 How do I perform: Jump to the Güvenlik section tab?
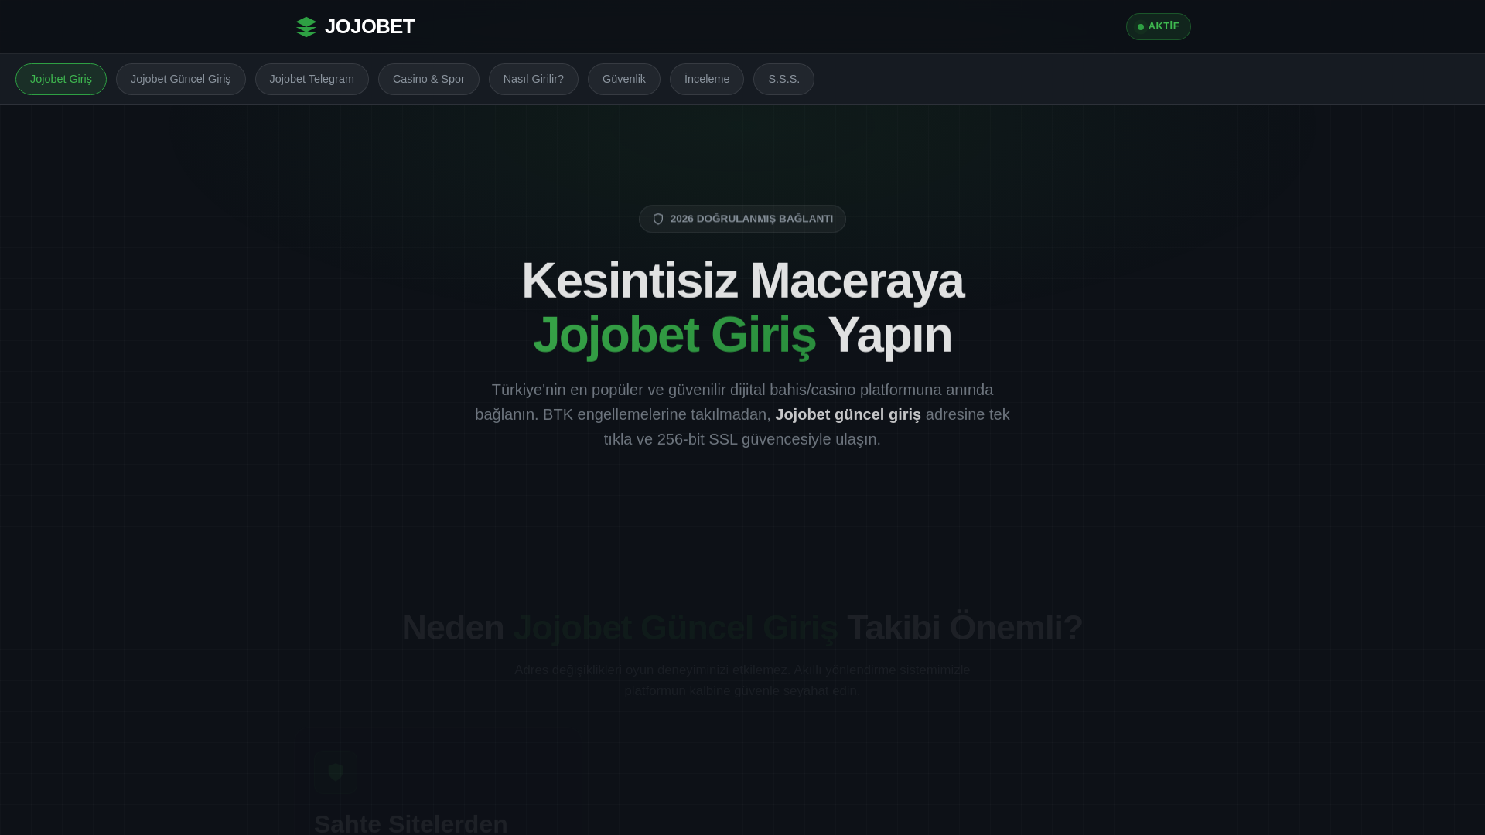click(x=624, y=80)
